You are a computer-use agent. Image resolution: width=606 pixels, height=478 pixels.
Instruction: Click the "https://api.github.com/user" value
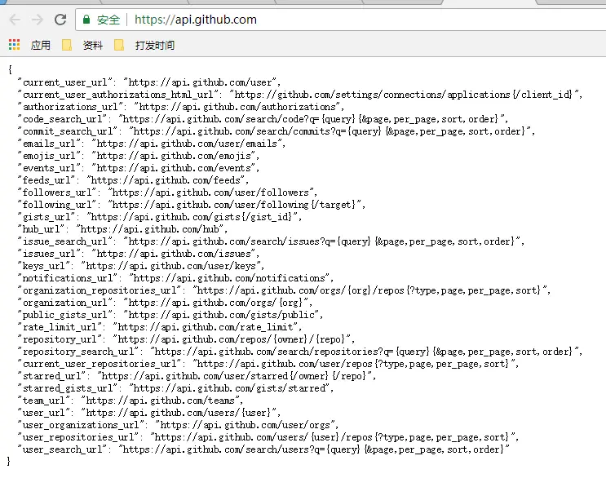tap(200, 82)
